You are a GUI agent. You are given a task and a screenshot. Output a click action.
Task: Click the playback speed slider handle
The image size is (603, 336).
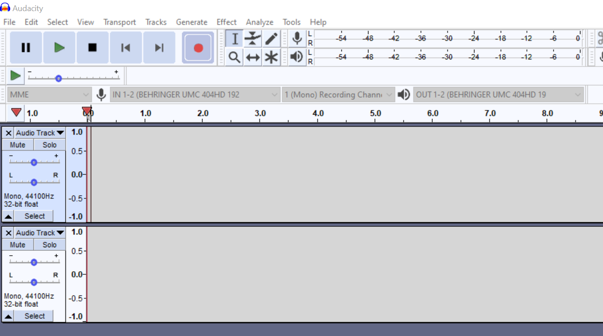[x=58, y=79]
